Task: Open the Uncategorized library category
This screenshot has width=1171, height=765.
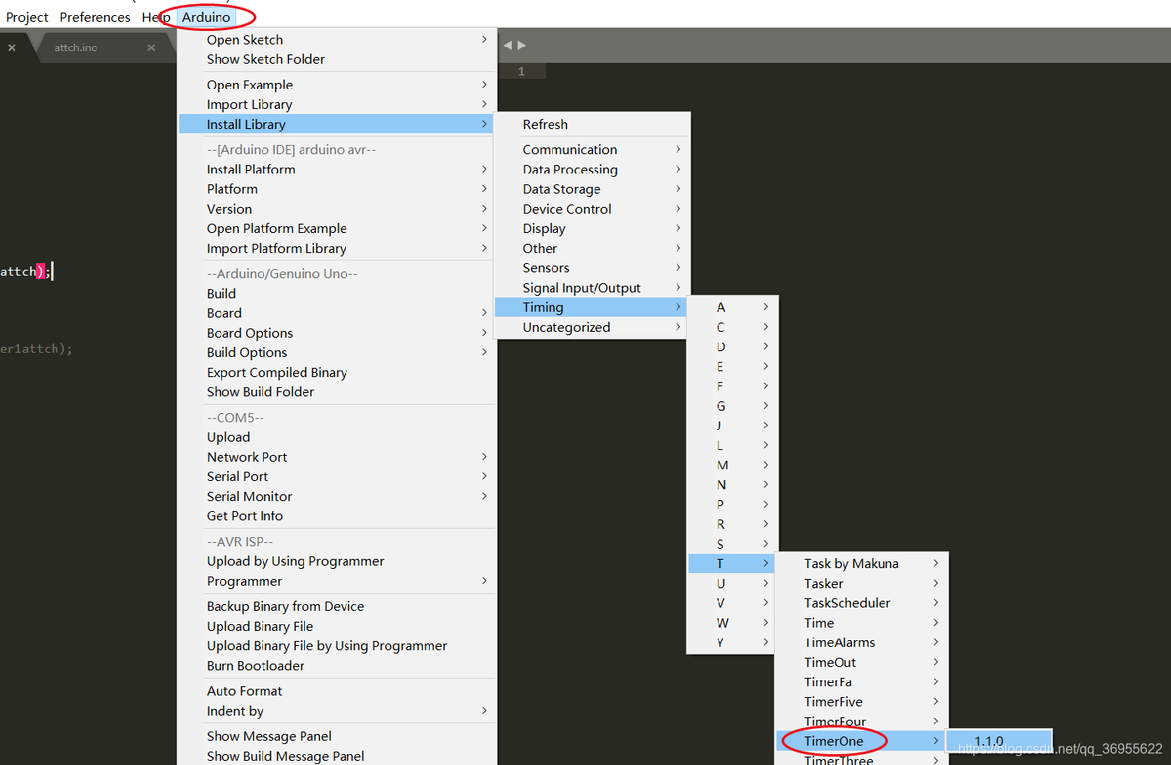Action: (x=591, y=328)
